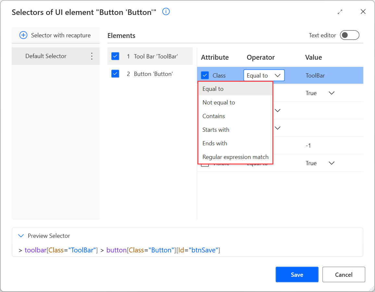Select the Default Selector entry
The width and height of the screenshot is (375, 292).
coord(46,56)
